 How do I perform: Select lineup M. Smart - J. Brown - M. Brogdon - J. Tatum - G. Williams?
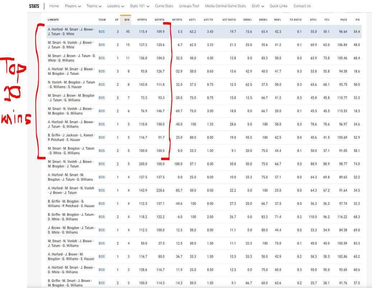[x=71, y=98]
